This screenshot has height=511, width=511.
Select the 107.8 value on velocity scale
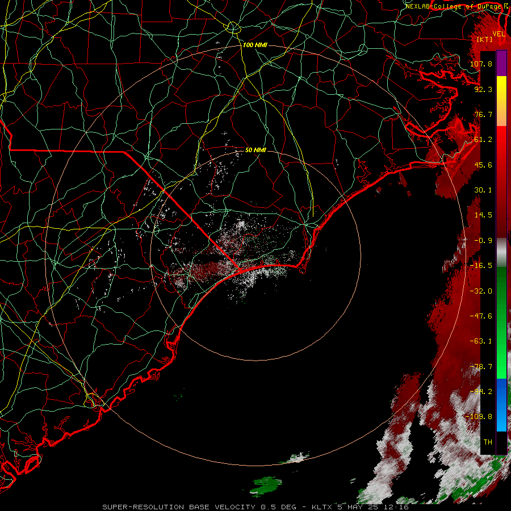[x=481, y=64]
